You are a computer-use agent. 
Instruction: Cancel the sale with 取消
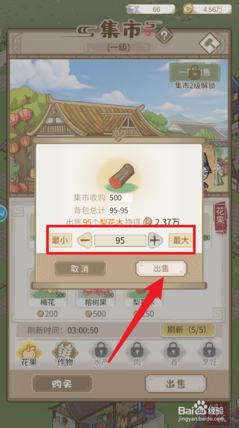[x=80, y=269]
